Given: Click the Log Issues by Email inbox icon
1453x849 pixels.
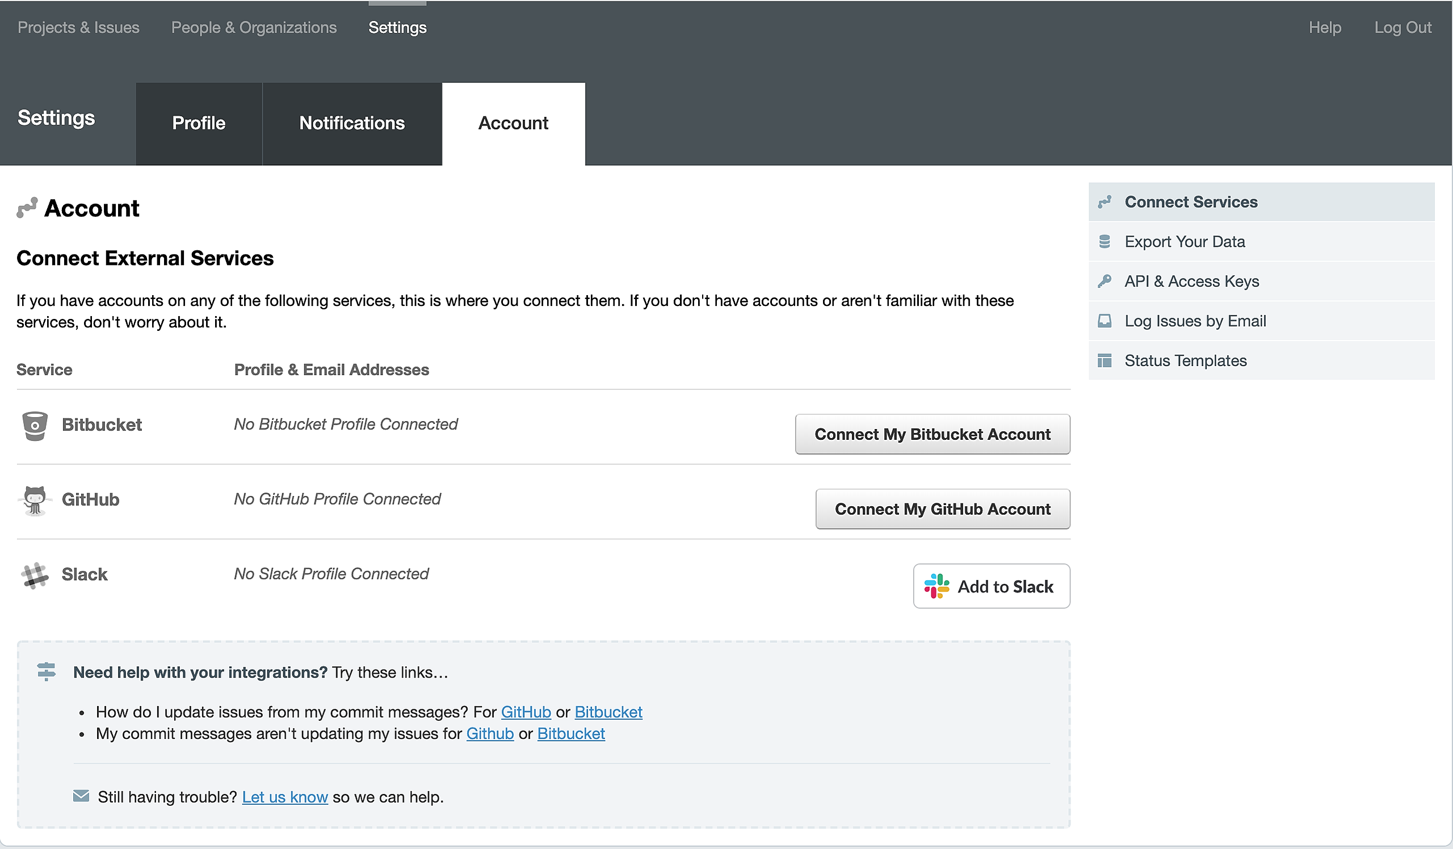Looking at the screenshot, I should point(1104,321).
